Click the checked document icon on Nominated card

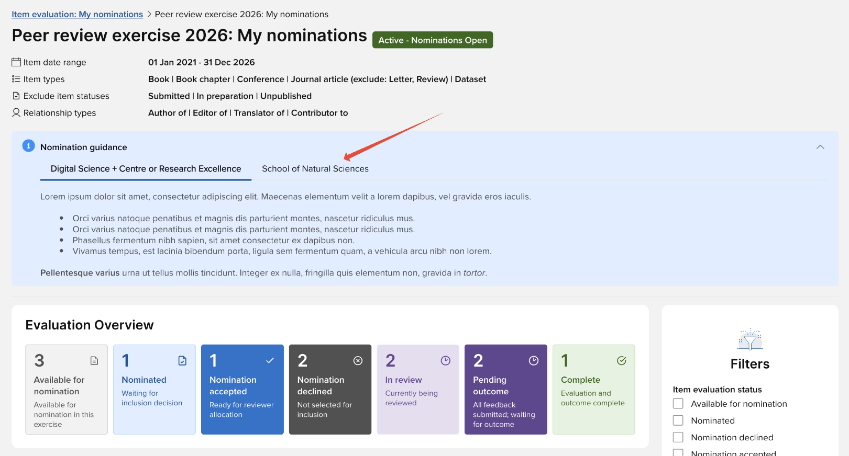pos(182,361)
